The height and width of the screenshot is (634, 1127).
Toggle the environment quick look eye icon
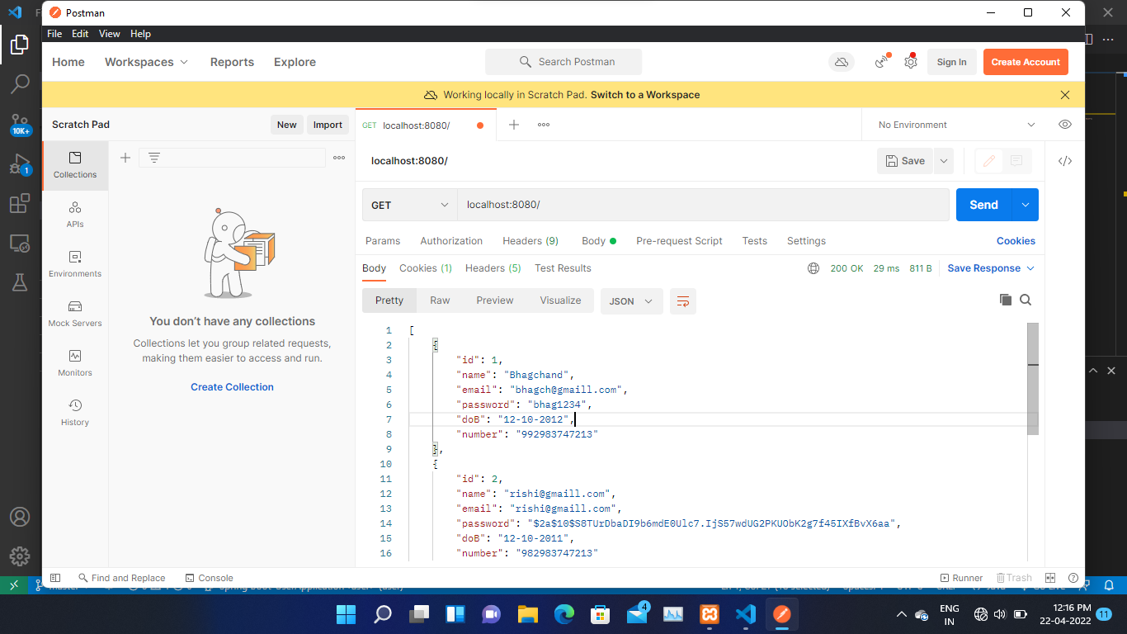pos(1064,124)
